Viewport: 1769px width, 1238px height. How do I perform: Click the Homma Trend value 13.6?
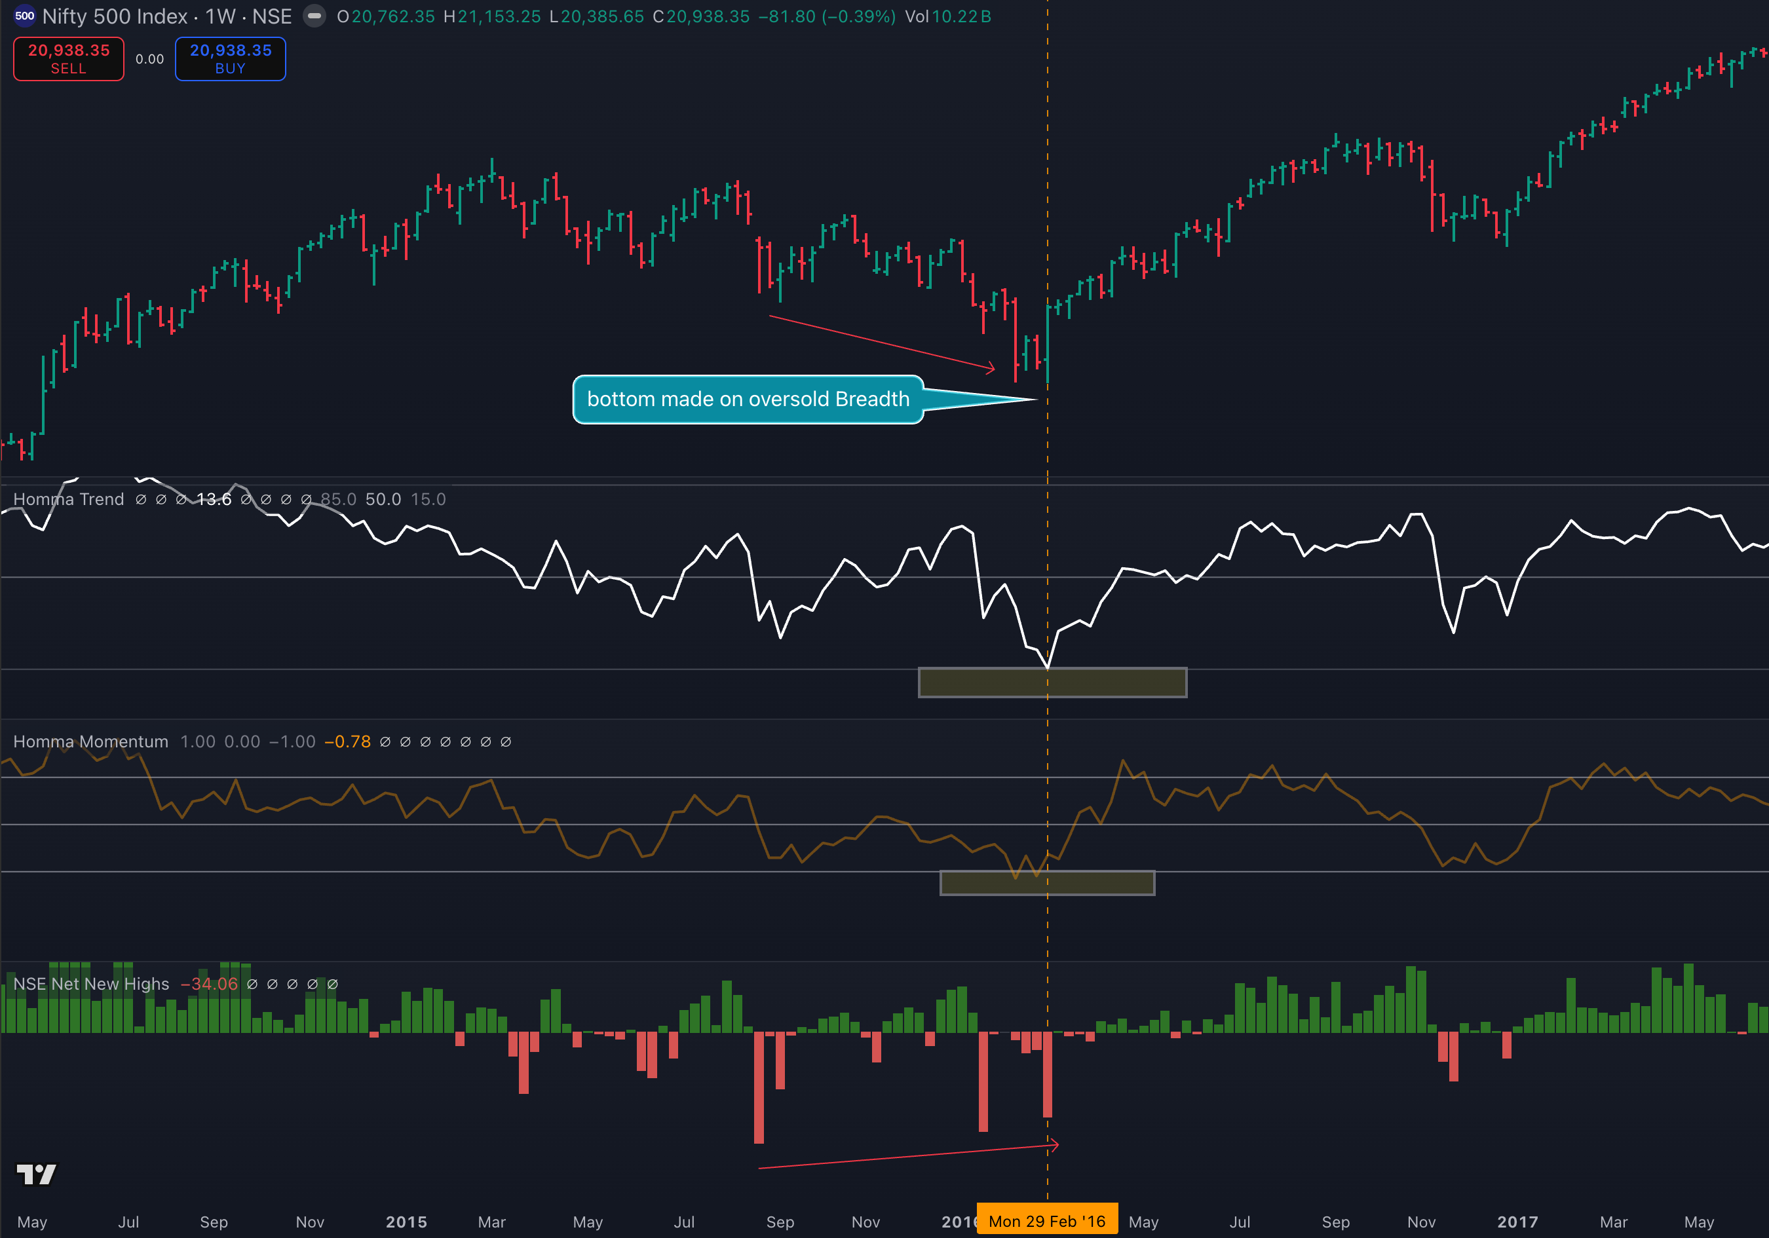click(x=214, y=499)
